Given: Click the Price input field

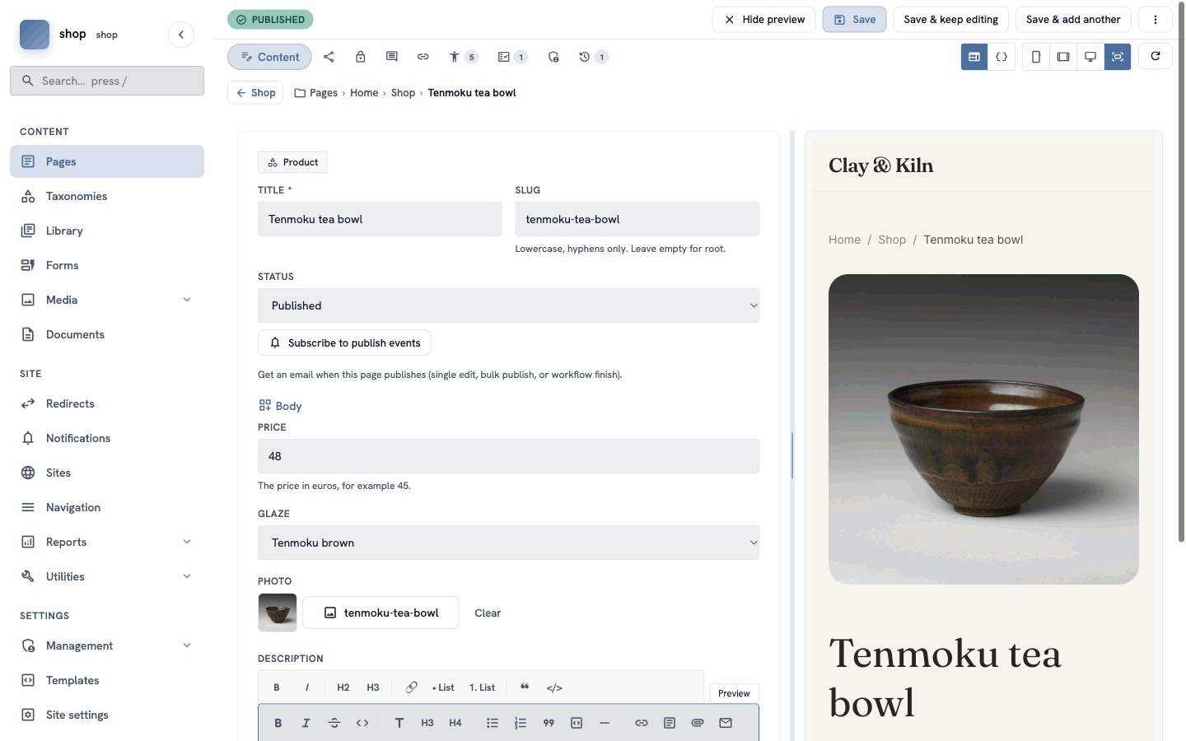Looking at the screenshot, I should (x=508, y=456).
